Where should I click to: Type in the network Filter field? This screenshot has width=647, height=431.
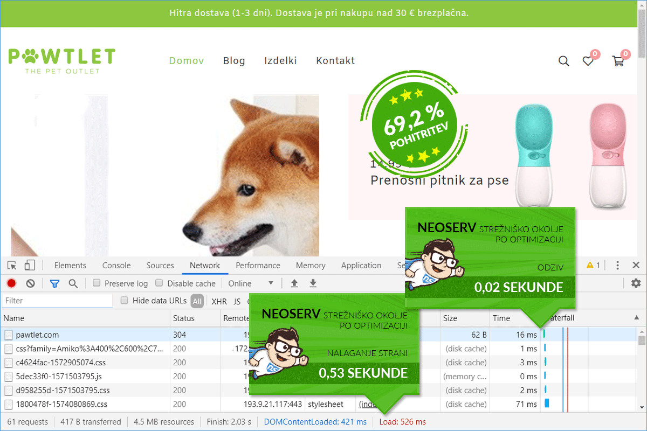coord(57,301)
